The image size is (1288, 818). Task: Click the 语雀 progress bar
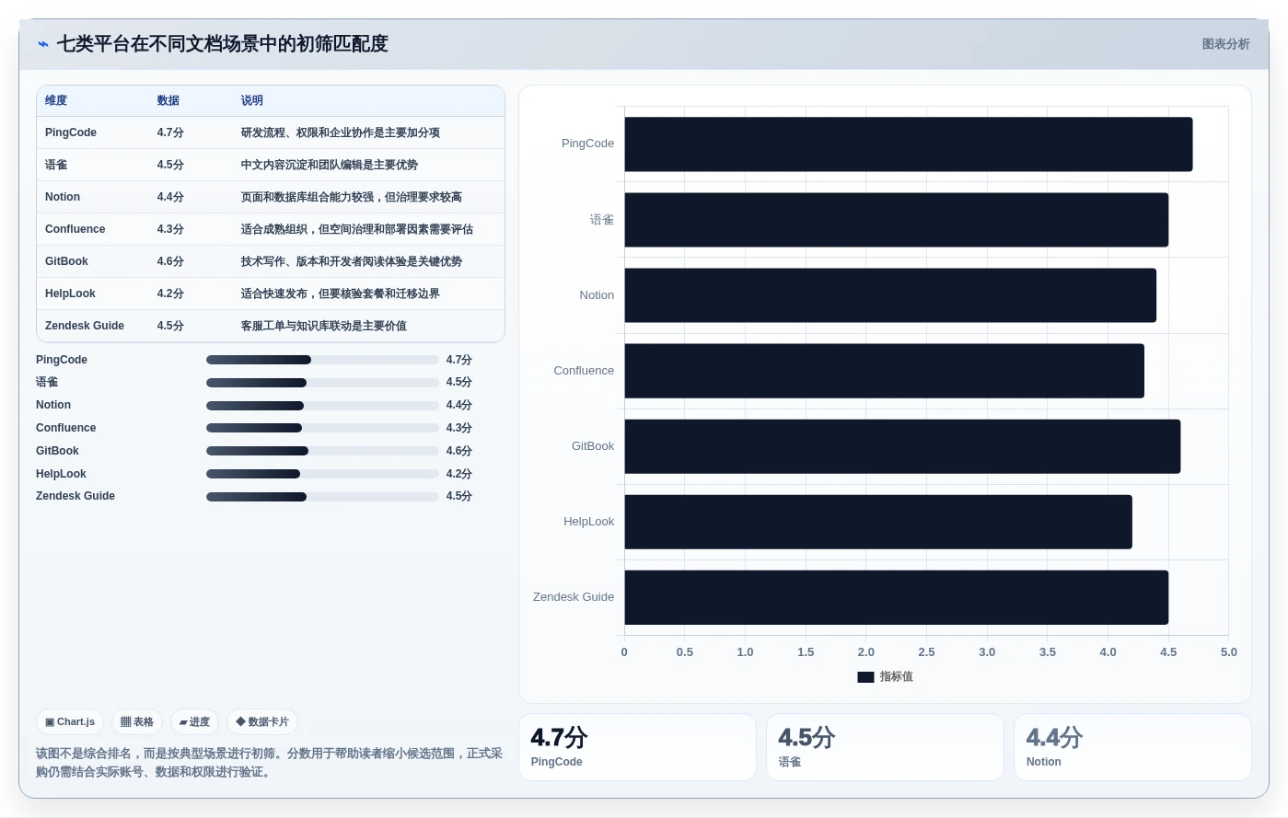(x=322, y=383)
